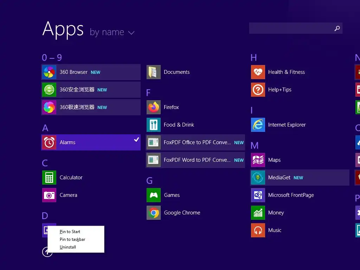The image size is (360, 270).
Task: Choose Pin to Start from context menu
Action: (x=70, y=232)
